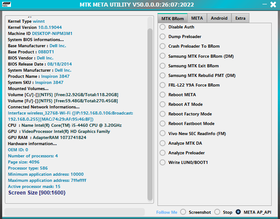Choose Reboot AT Mode
280x219 pixels.
pyautogui.click(x=181, y=104)
